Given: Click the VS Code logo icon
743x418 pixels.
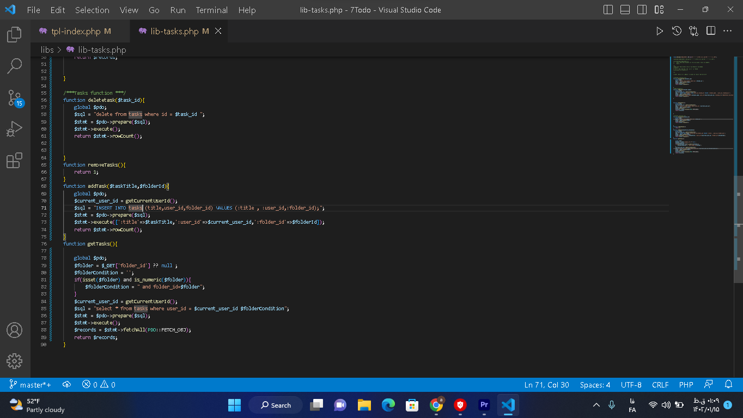Looking at the screenshot, I should [10, 10].
